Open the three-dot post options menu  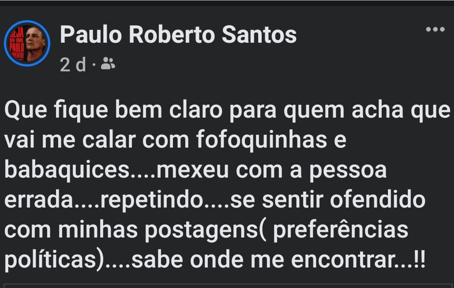435,29
